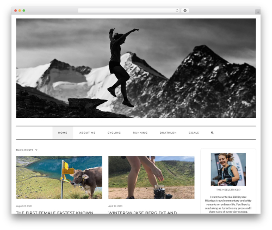Open a new tab with the plus button
Screen dimensions: 272x230
258,12
